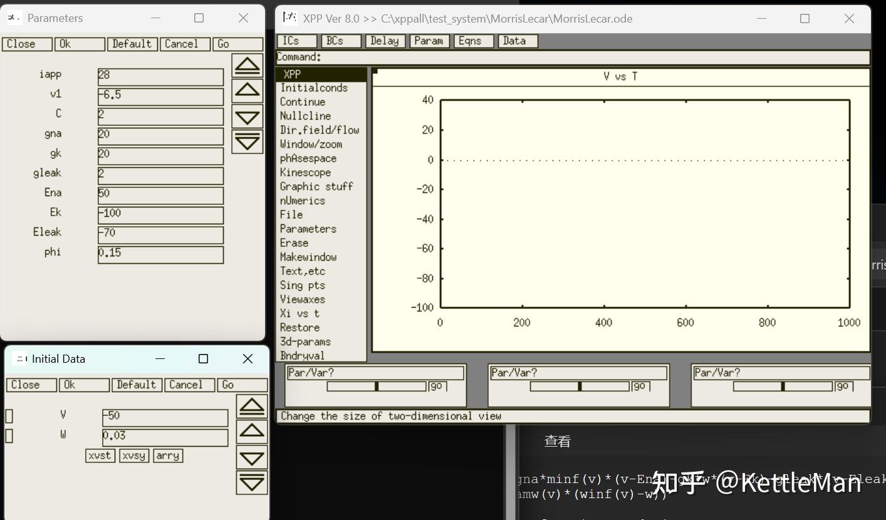
Task: Click the double down-arrow stepper in Parameters window
Action: [x=248, y=141]
